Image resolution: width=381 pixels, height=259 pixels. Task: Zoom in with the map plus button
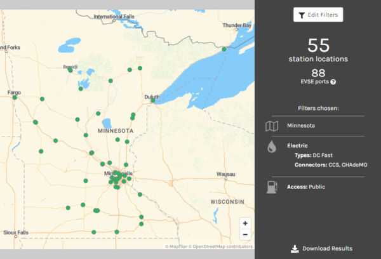pyautogui.click(x=245, y=223)
